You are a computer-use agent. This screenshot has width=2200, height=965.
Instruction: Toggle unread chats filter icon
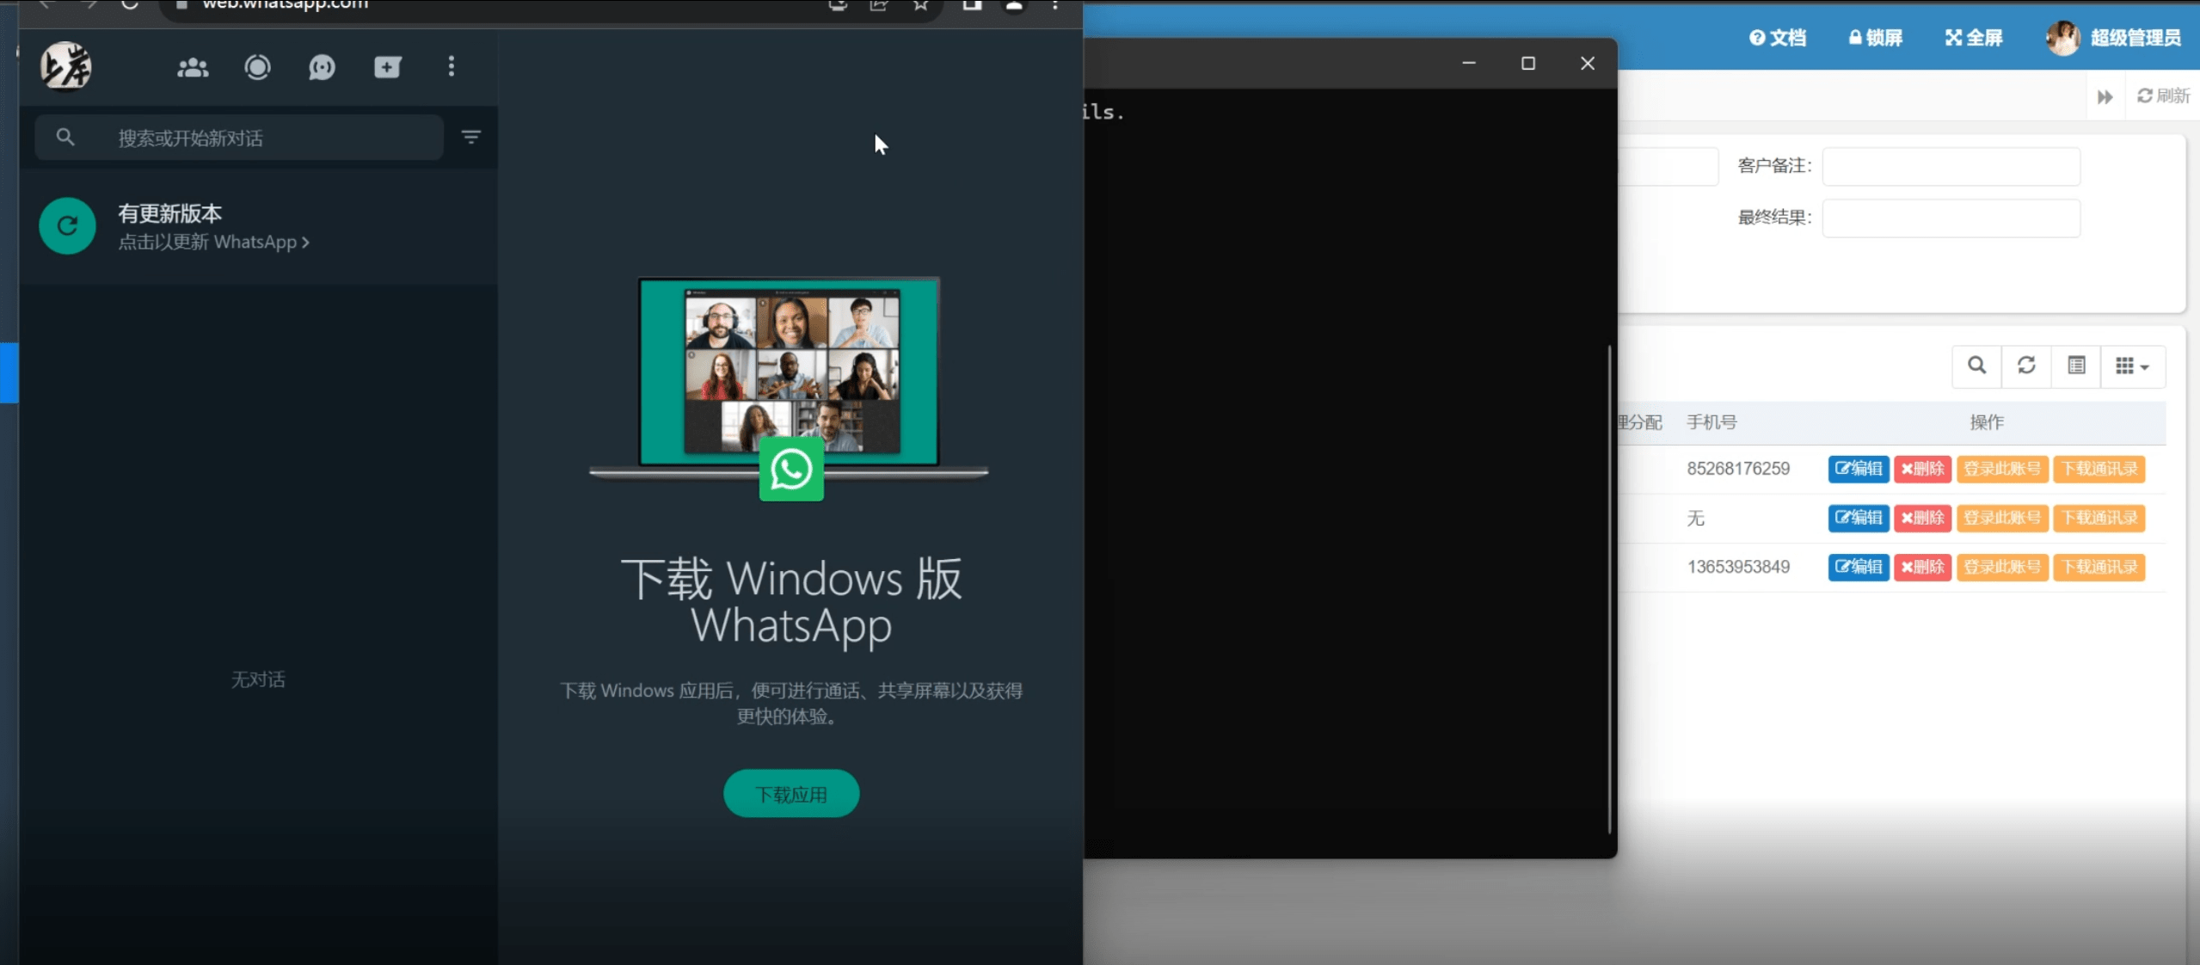[471, 137]
